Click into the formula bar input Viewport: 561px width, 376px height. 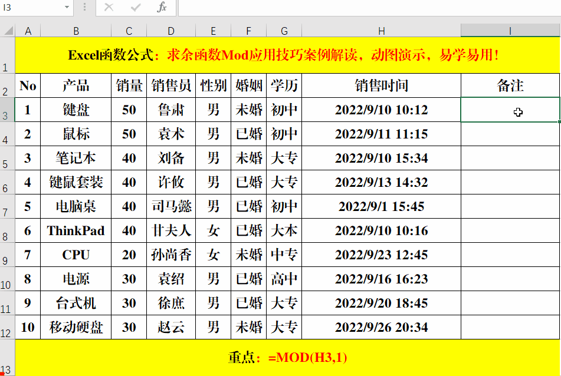point(369,7)
